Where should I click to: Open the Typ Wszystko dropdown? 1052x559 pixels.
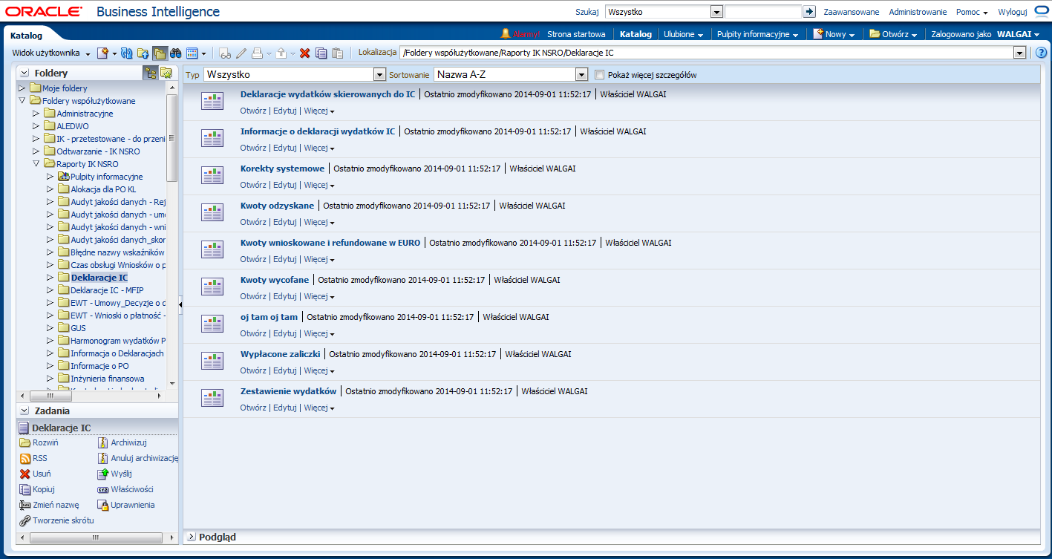pos(379,75)
